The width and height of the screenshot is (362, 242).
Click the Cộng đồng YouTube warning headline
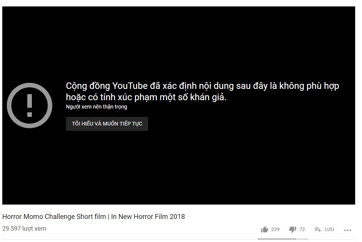click(x=202, y=86)
